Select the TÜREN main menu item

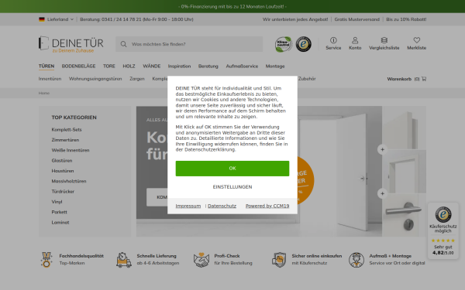[46, 66]
